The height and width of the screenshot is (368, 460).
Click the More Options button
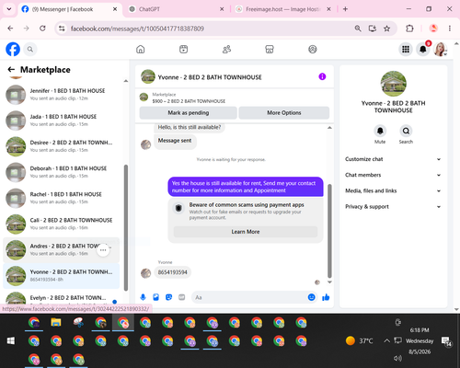[284, 113]
